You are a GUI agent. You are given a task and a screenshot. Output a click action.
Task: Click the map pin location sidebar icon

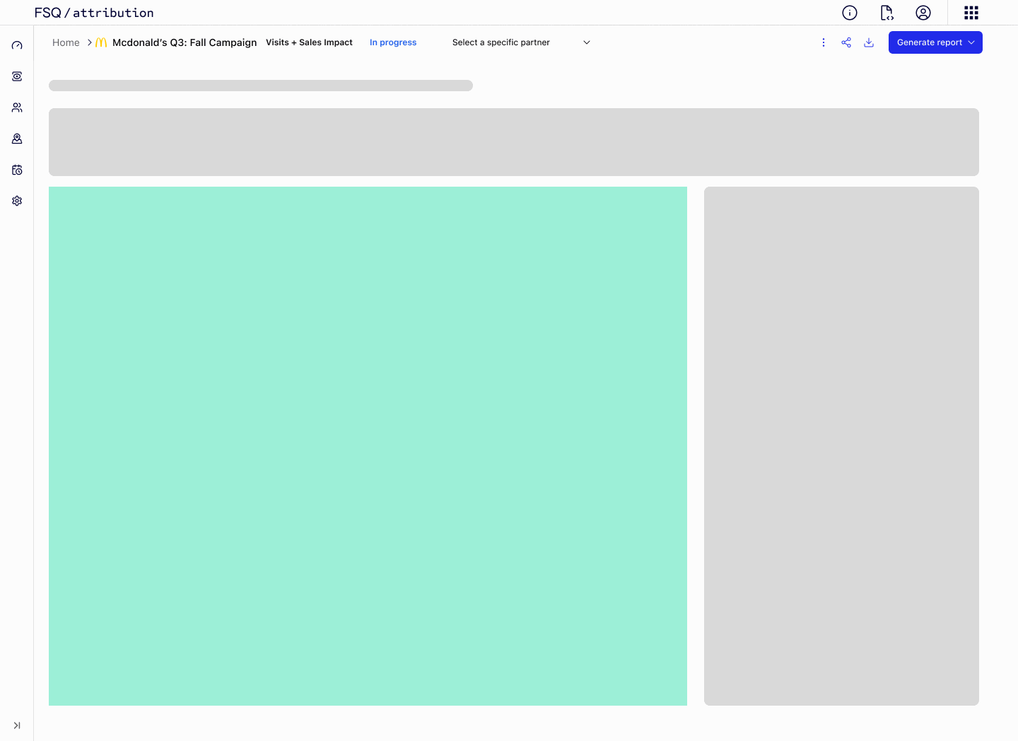point(17,139)
